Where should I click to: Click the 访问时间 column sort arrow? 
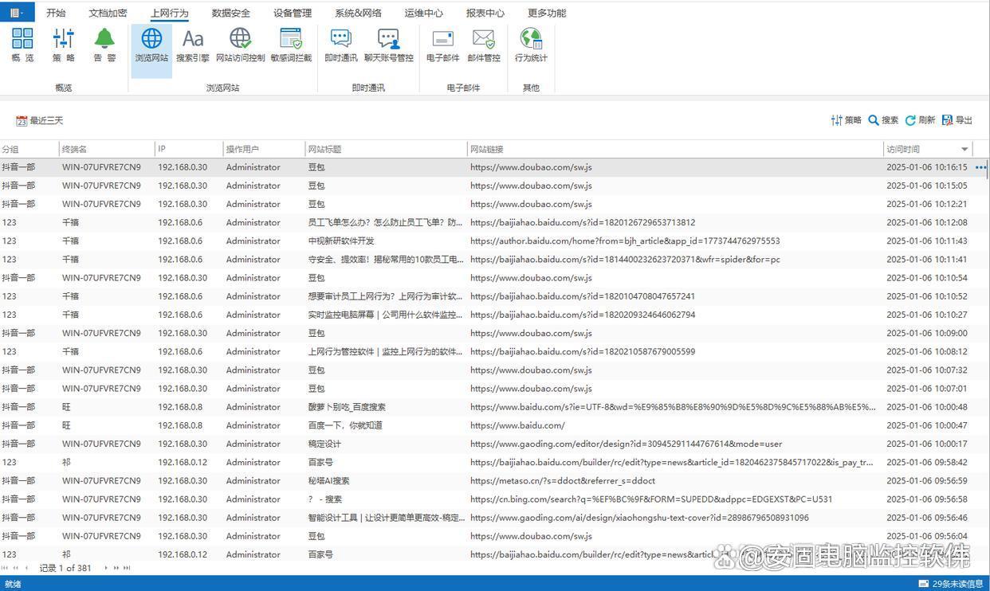coord(964,150)
